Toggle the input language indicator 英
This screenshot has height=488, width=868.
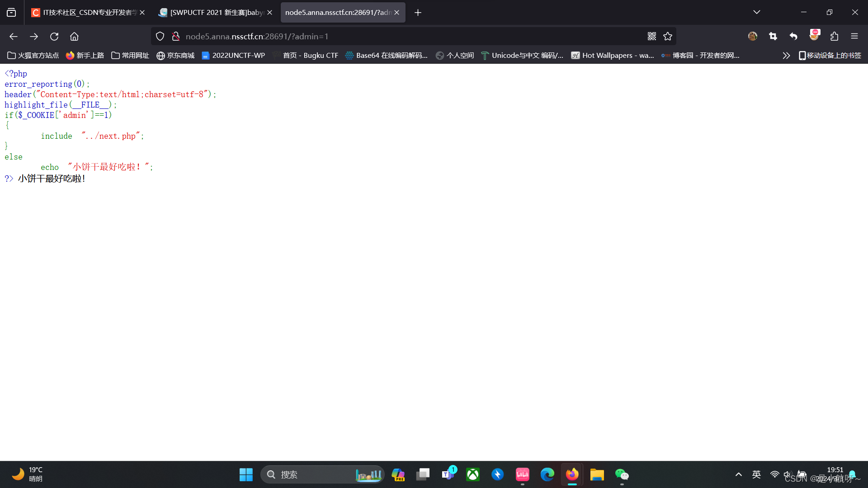756,474
